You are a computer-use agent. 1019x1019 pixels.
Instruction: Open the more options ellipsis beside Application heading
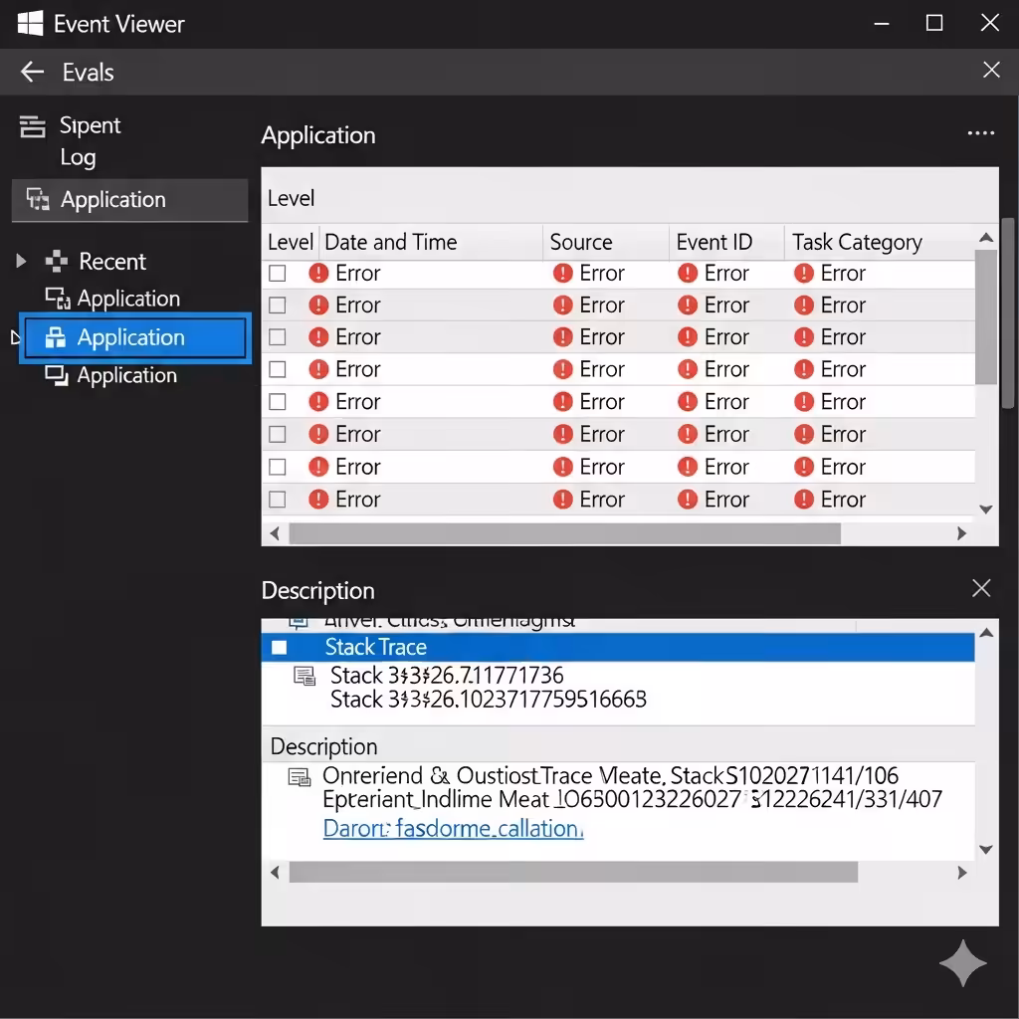980,133
